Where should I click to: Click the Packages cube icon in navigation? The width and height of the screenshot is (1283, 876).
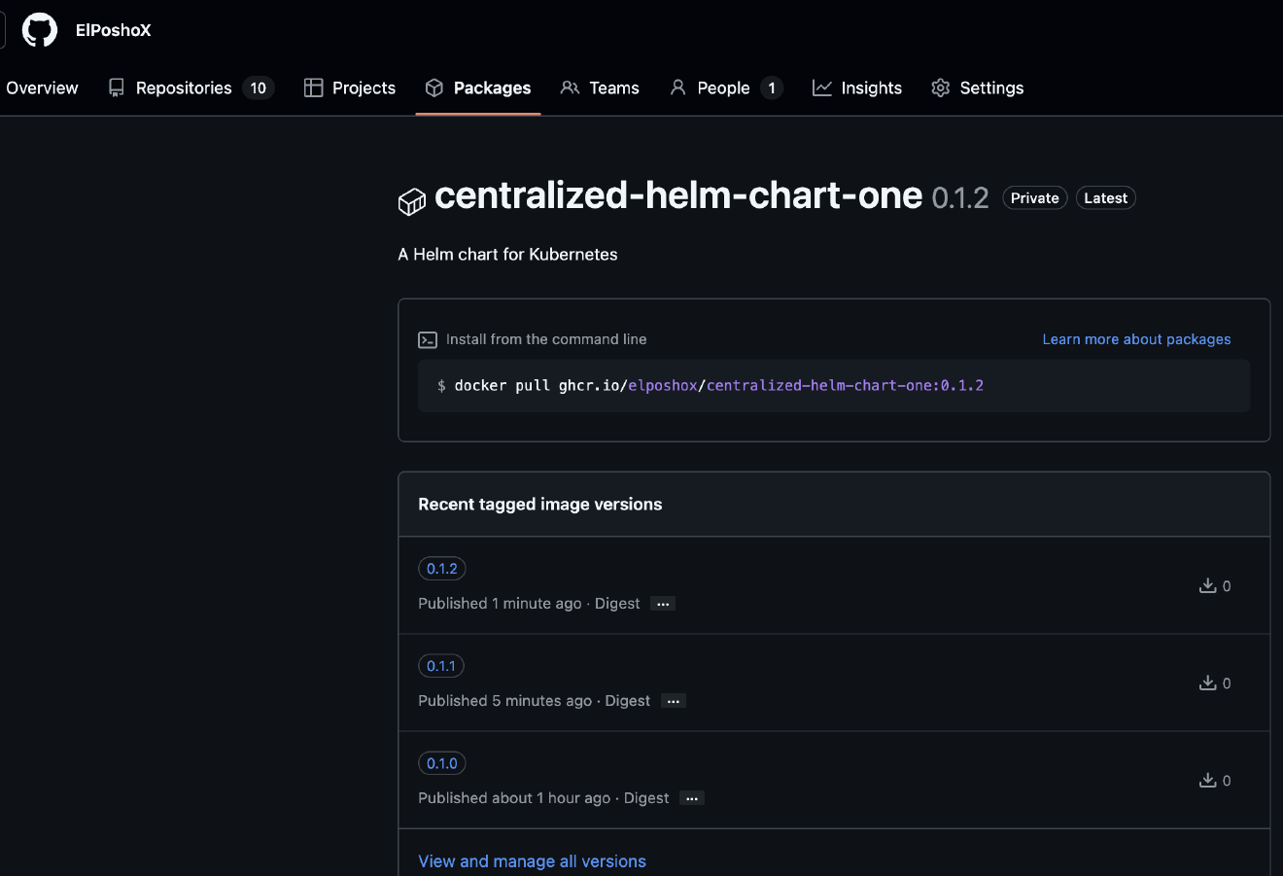pyautogui.click(x=433, y=88)
